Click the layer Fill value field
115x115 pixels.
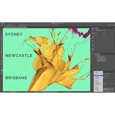[x=108, y=78]
